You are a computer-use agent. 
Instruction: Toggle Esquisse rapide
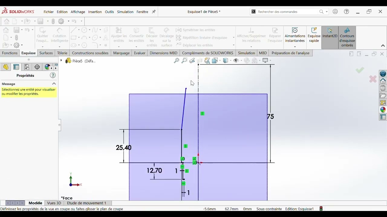(314, 38)
